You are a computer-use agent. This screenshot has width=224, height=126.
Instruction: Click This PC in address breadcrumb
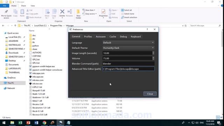(27, 26)
